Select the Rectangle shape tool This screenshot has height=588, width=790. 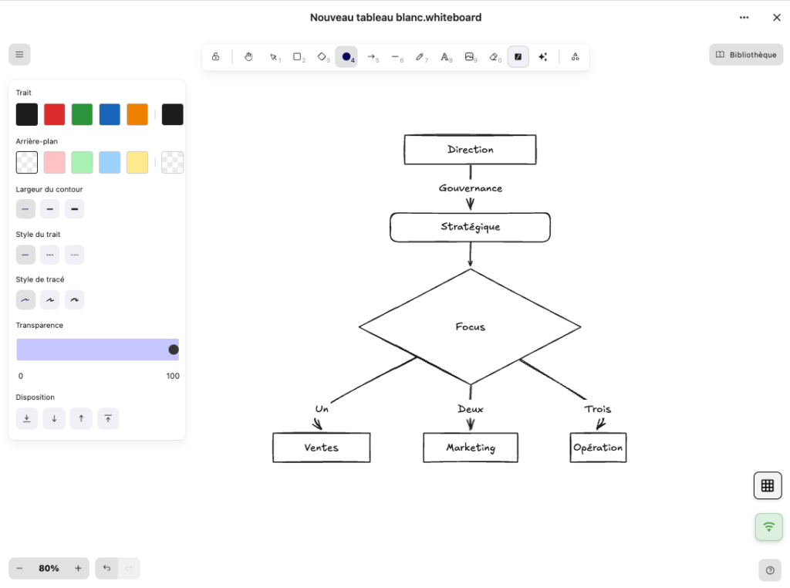tap(298, 57)
